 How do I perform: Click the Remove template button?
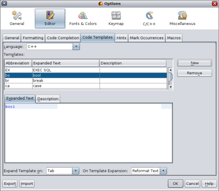click(x=195, y=73)
